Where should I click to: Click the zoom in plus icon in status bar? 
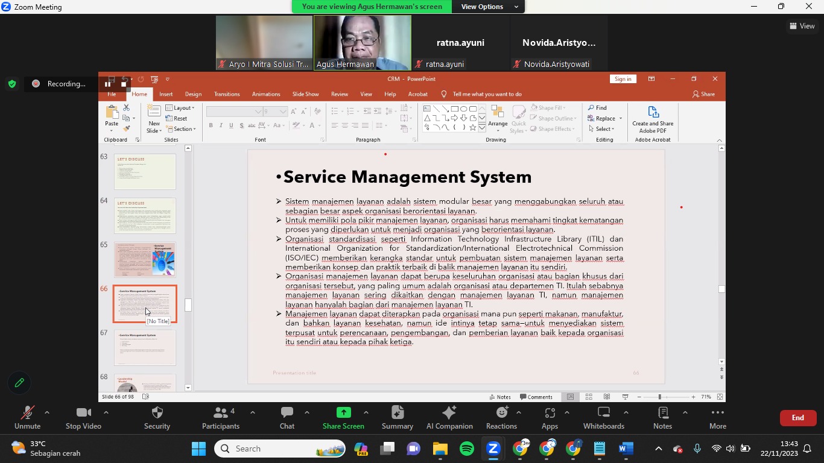pyautogui.click(x=693, y=397)
